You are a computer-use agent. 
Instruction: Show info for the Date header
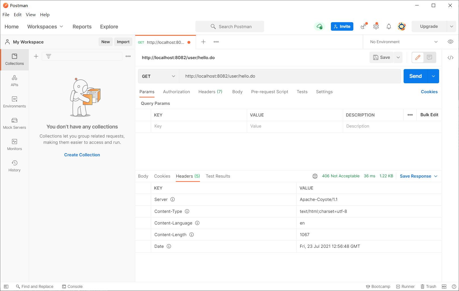pyautogui.click(x=169, y=246)
